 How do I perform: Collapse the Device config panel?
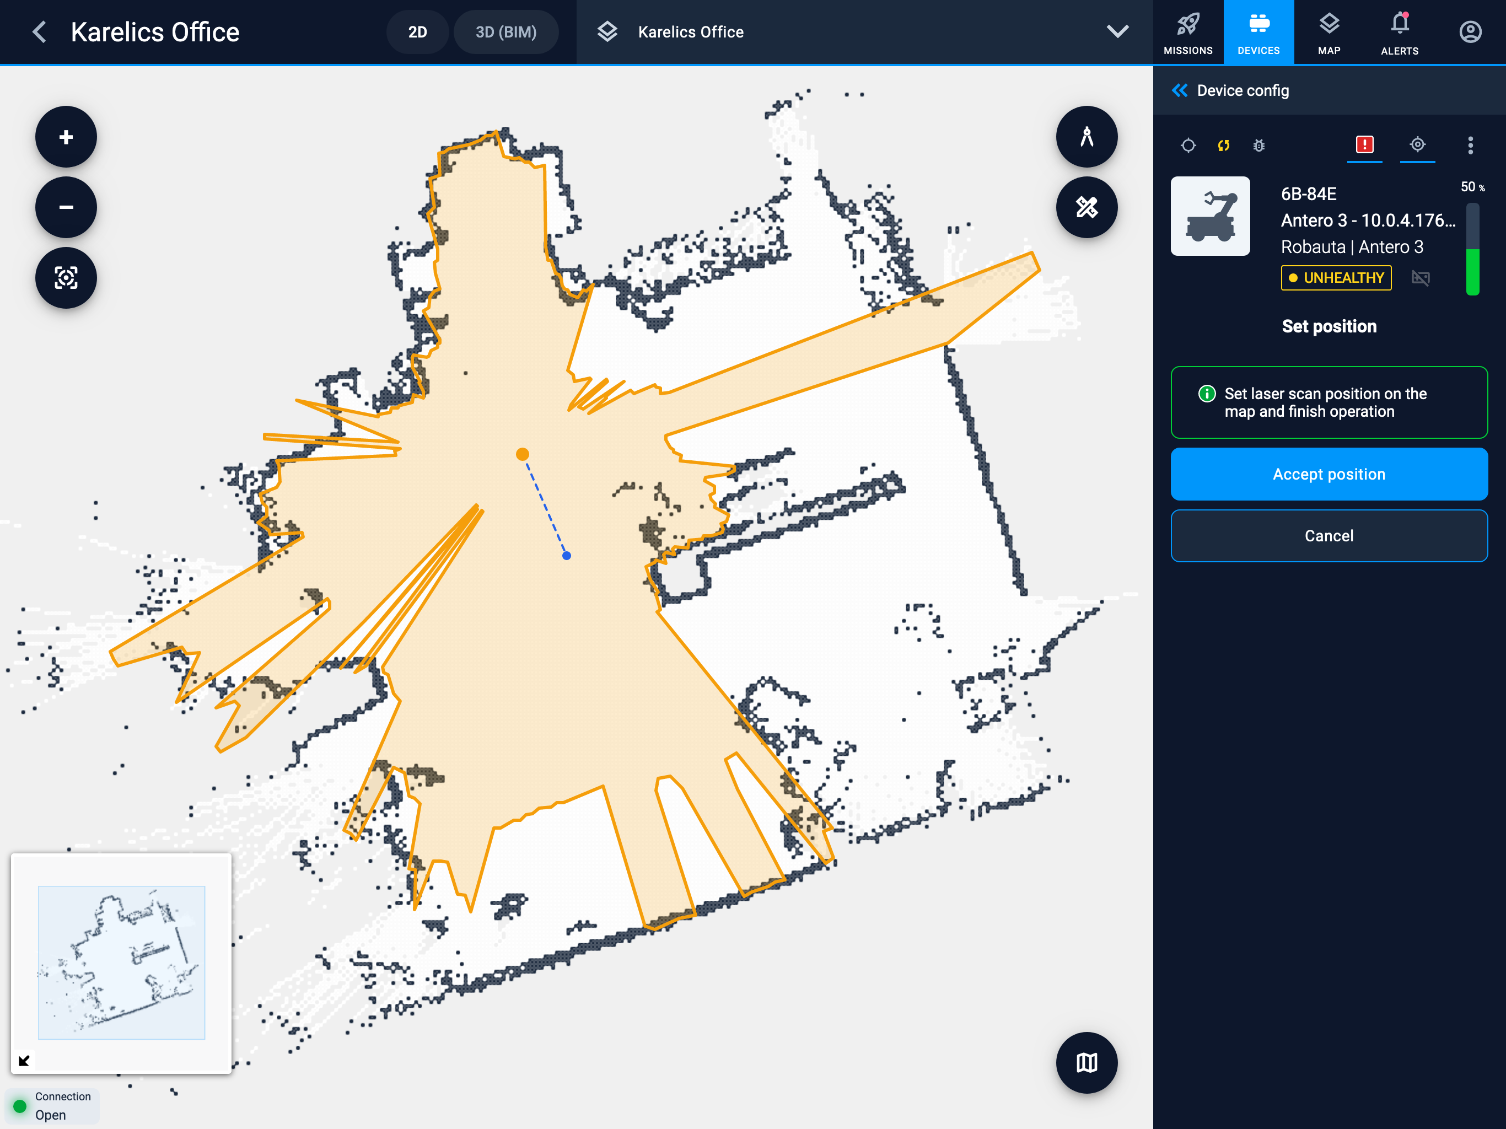click(1179, 90)
